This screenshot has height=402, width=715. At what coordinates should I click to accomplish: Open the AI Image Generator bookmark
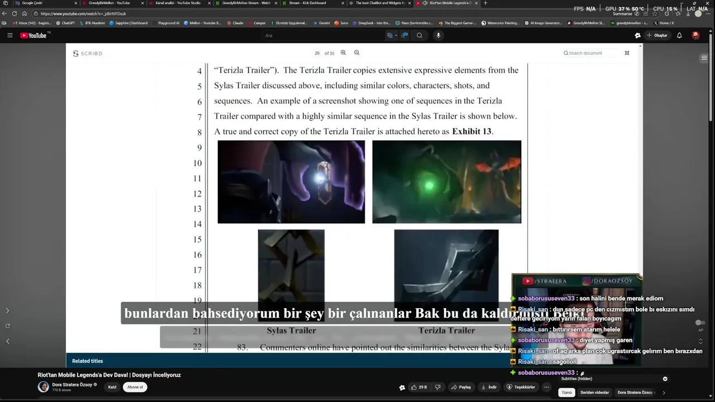point(544,23)
